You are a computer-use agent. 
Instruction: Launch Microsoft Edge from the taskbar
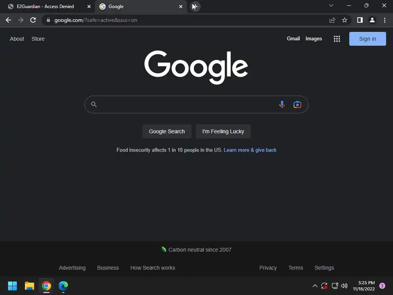[63, 286]
